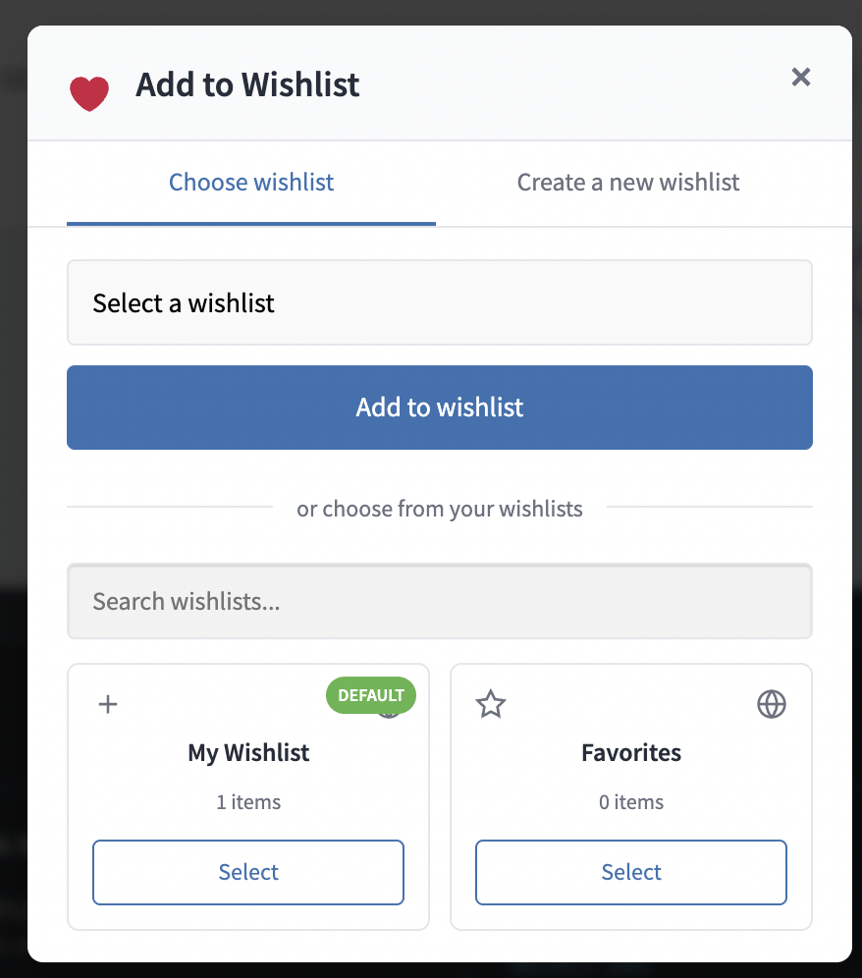This screenshot has height=978, width=862.
Task: Click the 0 items count under Favorites
Action: (x=630, y=802)
